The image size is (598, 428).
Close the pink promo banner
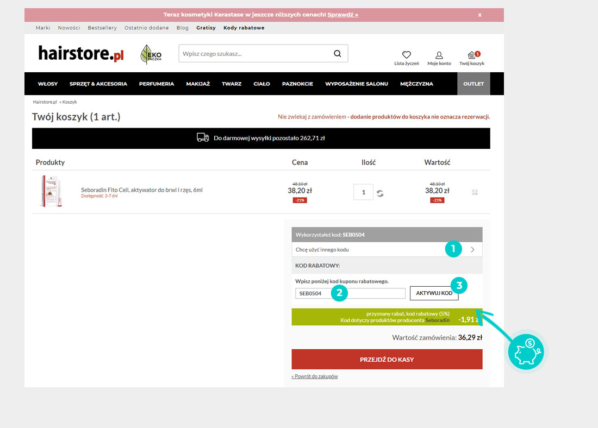click(x=480, y=15)
